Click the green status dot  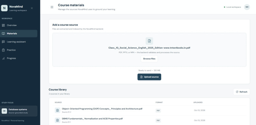tap(225, 7)
